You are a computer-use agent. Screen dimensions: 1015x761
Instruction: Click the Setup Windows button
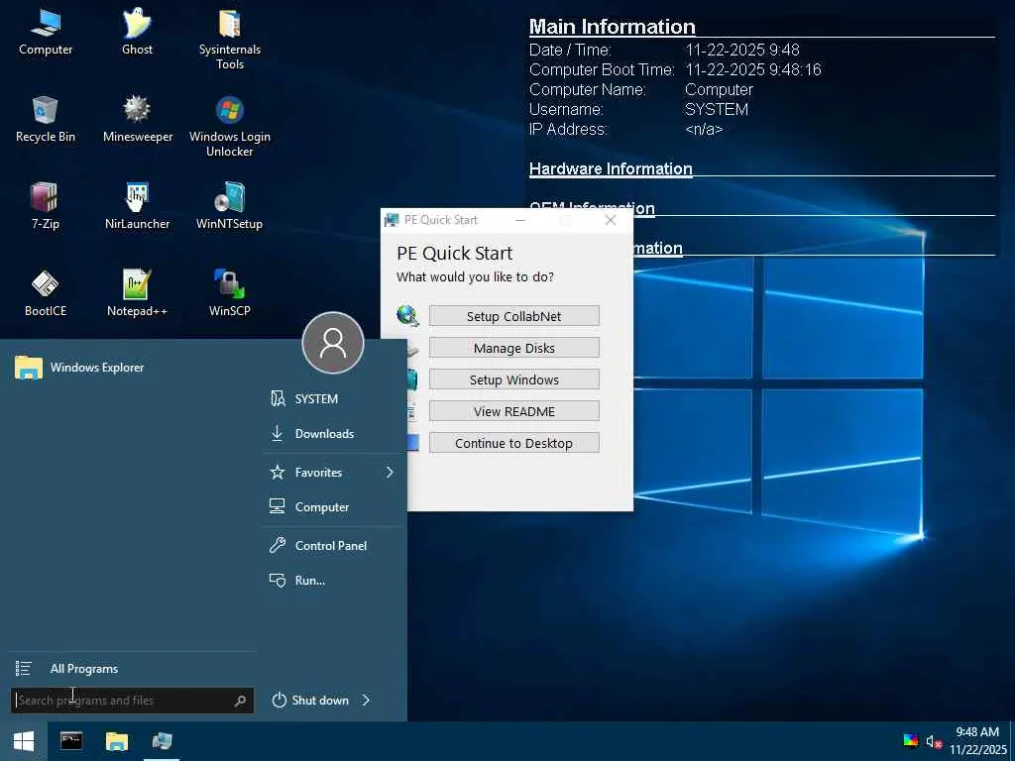click(x=514, y=380)
